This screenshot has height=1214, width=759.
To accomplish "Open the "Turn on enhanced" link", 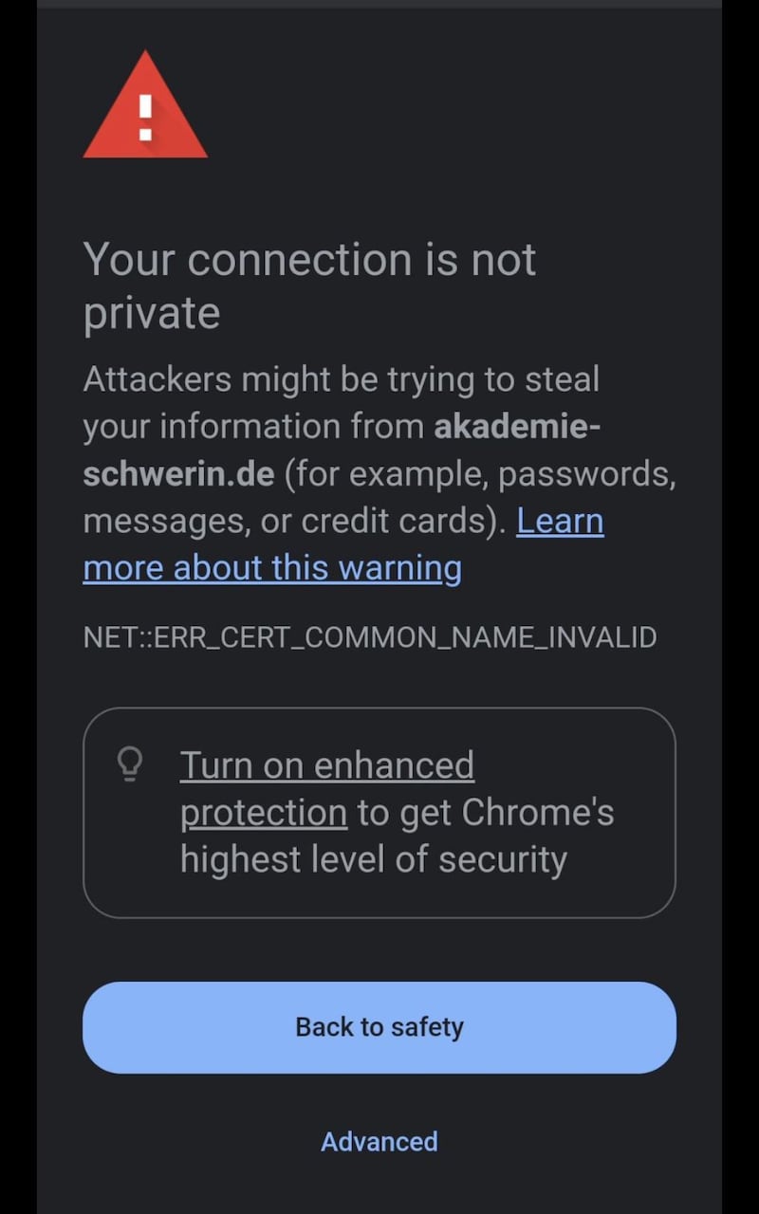I will pos(326,764).
